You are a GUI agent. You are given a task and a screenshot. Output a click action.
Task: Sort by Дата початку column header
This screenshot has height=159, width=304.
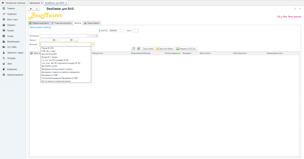pos(216,53)
